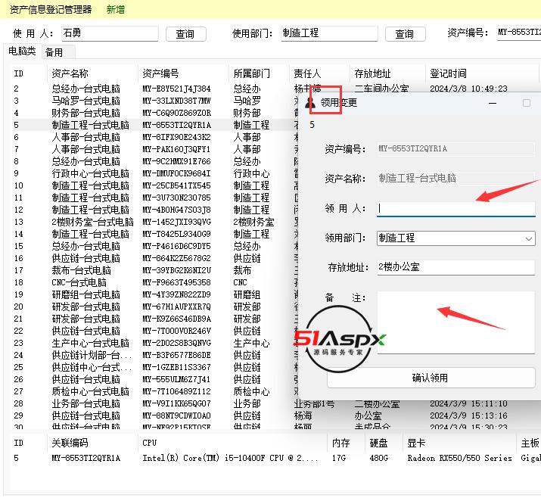Click 杨海 in the 责任人 column
Viewport: 541px width, 498px height.
coord(303,416)
